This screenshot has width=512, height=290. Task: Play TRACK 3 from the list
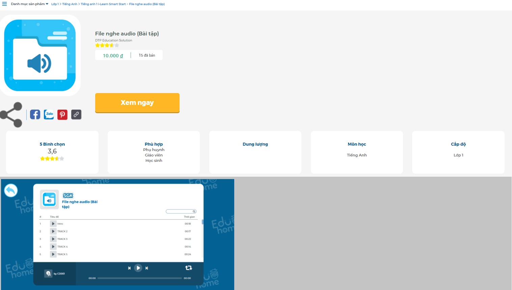coord(53,239)
